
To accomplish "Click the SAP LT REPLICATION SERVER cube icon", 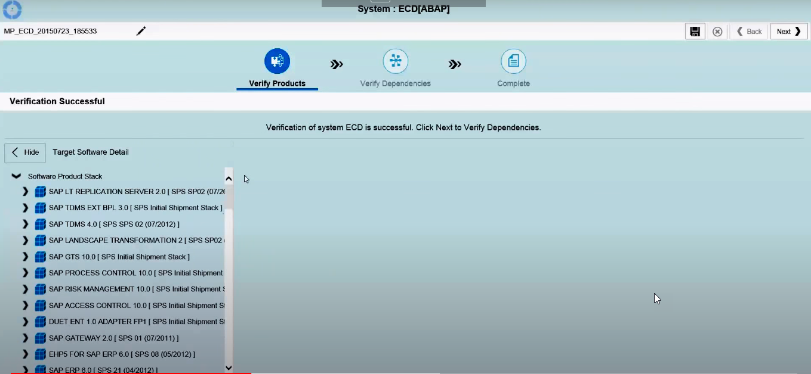I will 40,192.
